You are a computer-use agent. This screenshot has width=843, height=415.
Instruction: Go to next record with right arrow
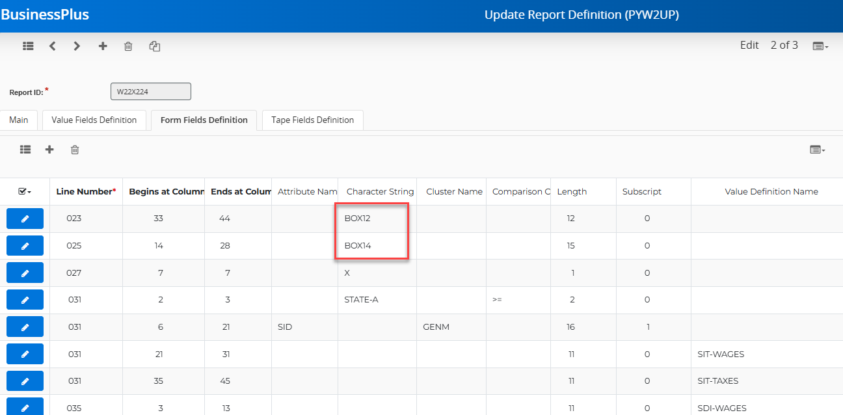tap(77, 46)
